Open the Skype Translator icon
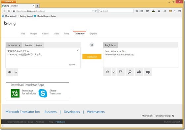Screen dimensions: 185x130 [x=43, y=93]
